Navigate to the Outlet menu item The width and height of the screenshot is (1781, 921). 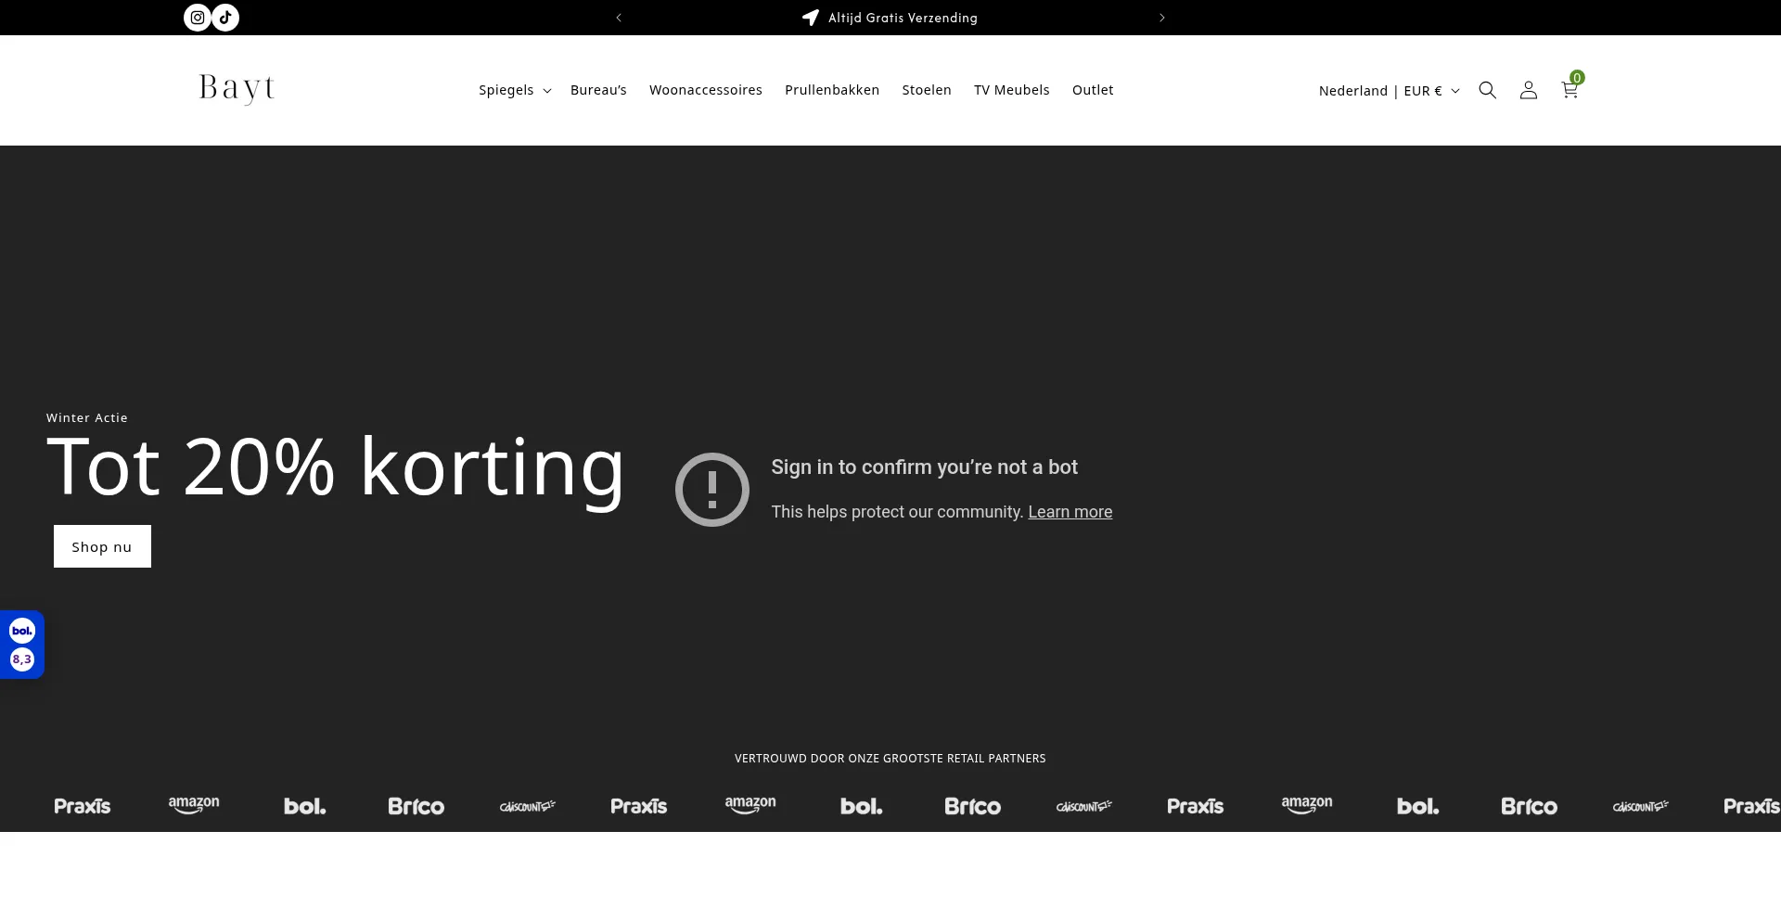(1092, 90)
